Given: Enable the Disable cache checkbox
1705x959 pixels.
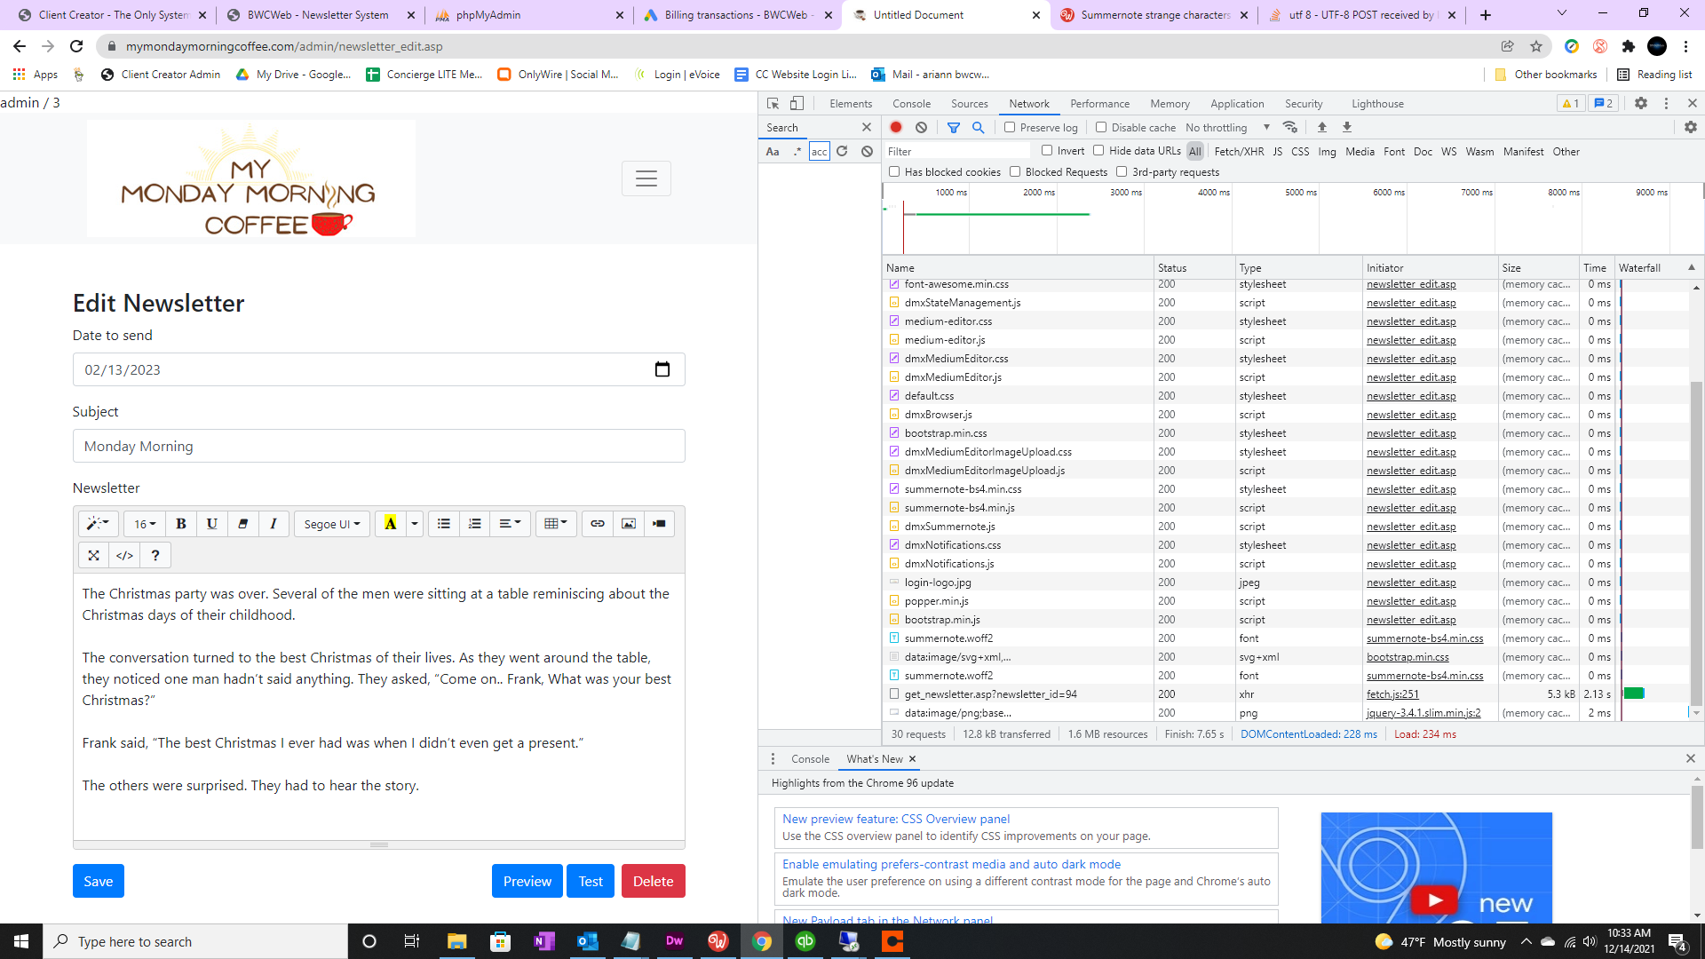Looking at the screenshot, I should [x=1101, y=128].
